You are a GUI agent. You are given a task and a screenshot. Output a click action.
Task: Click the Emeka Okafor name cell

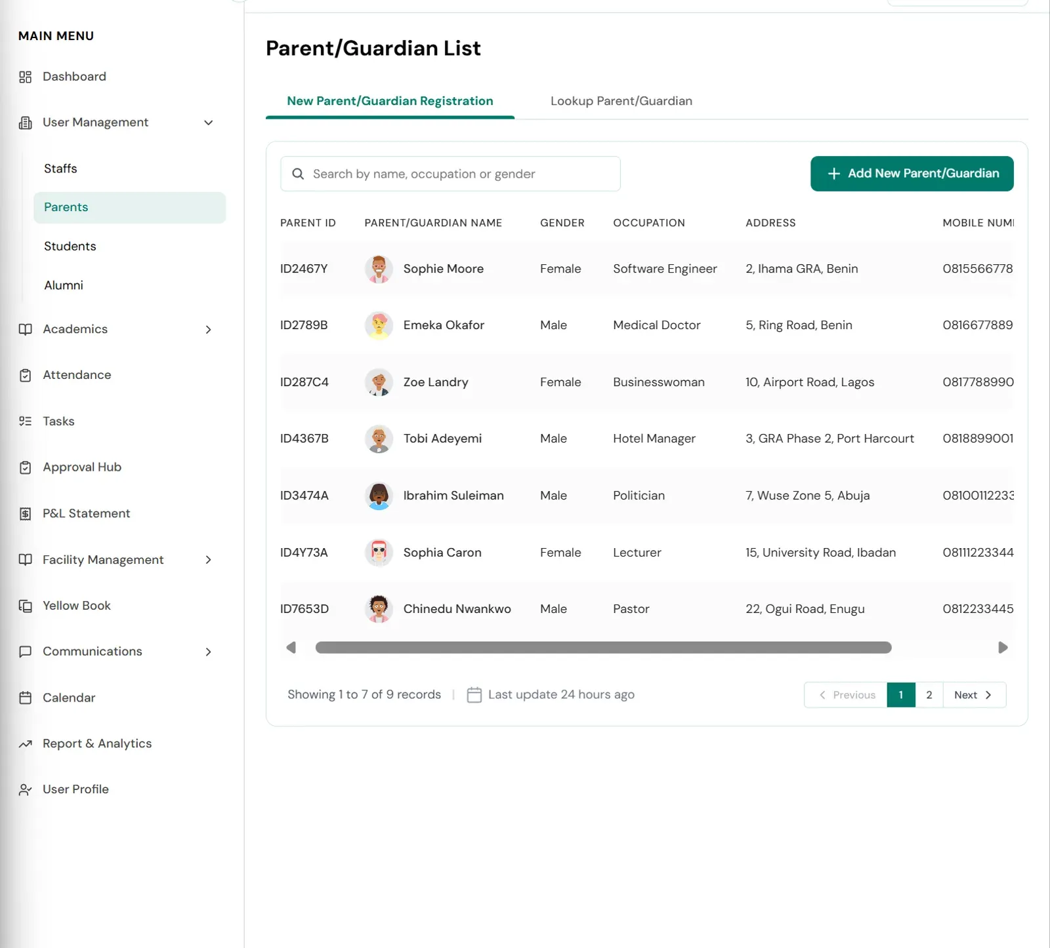[x=444, y=325]
